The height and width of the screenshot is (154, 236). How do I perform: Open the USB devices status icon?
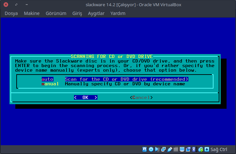tap(170, 149)
